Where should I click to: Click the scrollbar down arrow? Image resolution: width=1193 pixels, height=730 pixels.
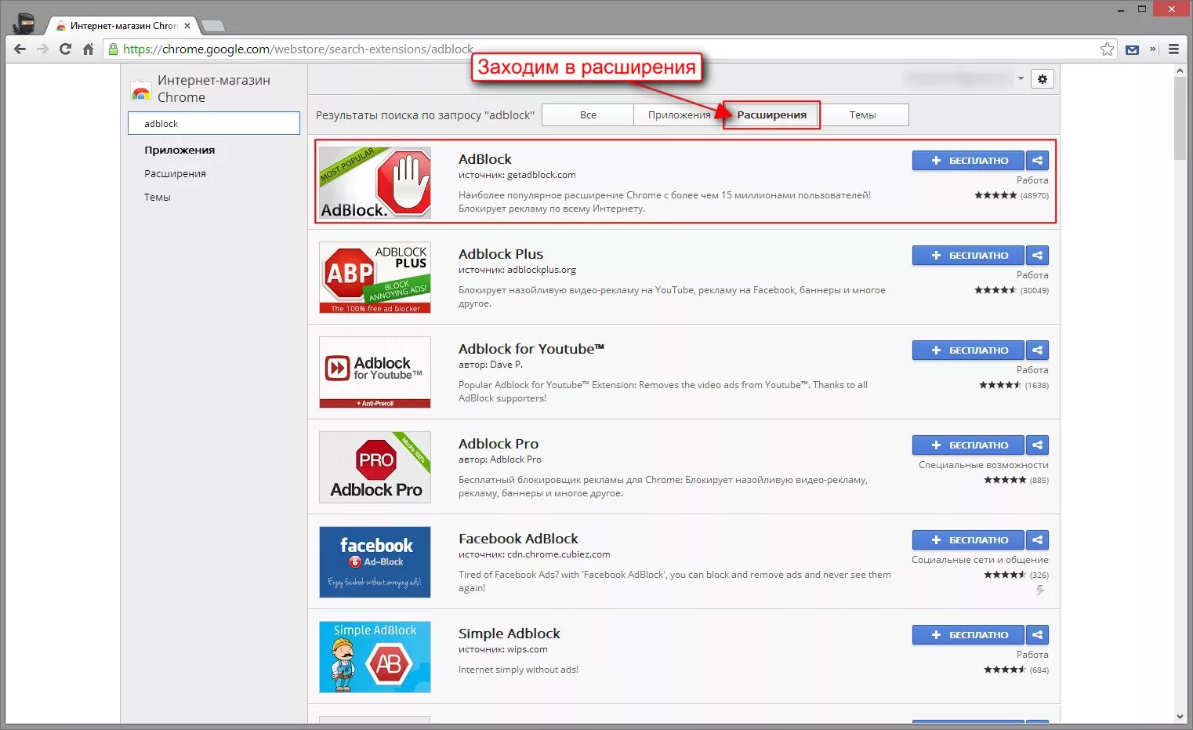1180,717
